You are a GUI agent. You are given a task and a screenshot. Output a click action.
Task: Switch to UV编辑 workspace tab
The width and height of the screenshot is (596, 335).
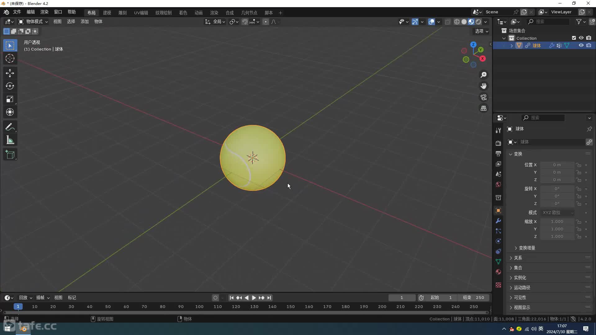coord(141,13)
